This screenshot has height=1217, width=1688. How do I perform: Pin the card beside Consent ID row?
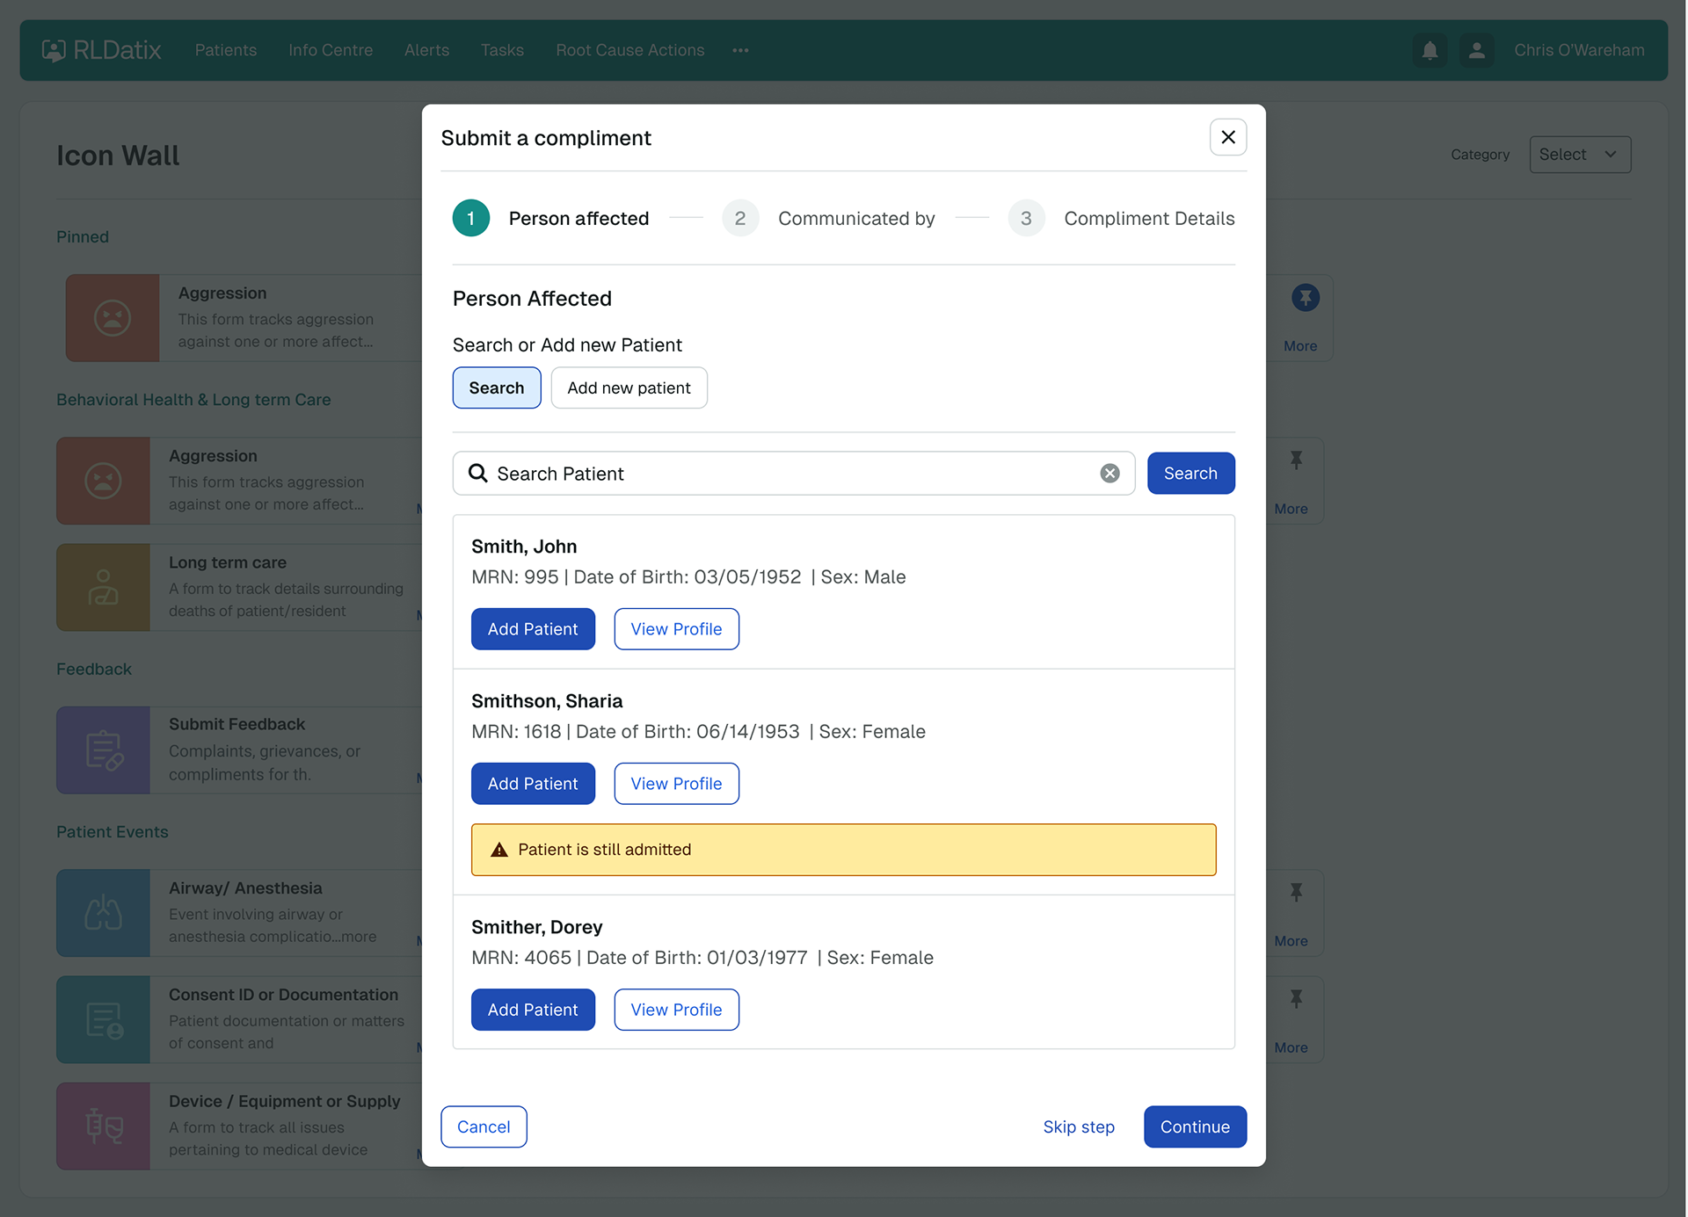pyautogui.click(x=1296, y=998)
